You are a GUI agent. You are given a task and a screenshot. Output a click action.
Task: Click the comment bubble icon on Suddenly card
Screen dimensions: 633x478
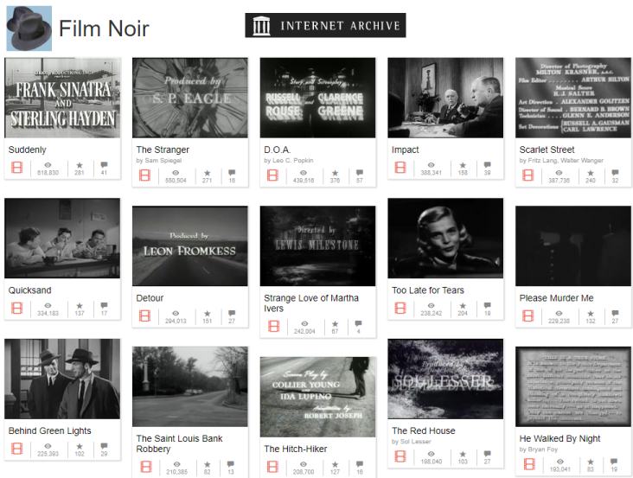pyautogui.click(x=104, y=164)
